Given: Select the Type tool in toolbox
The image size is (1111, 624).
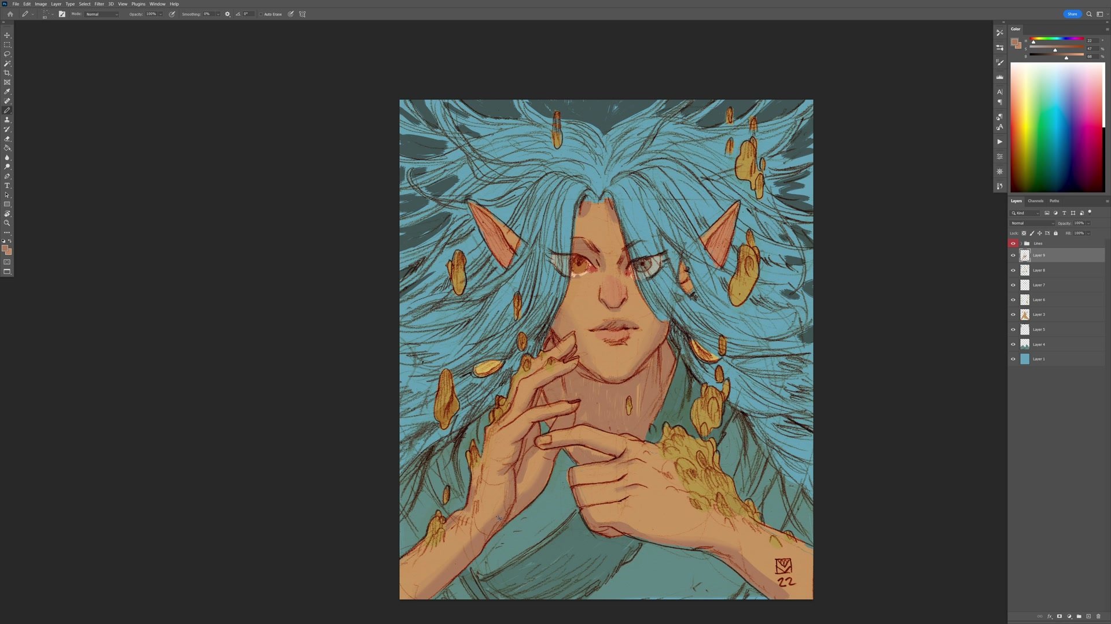Looking at the screenshot, I should (7, 185).
